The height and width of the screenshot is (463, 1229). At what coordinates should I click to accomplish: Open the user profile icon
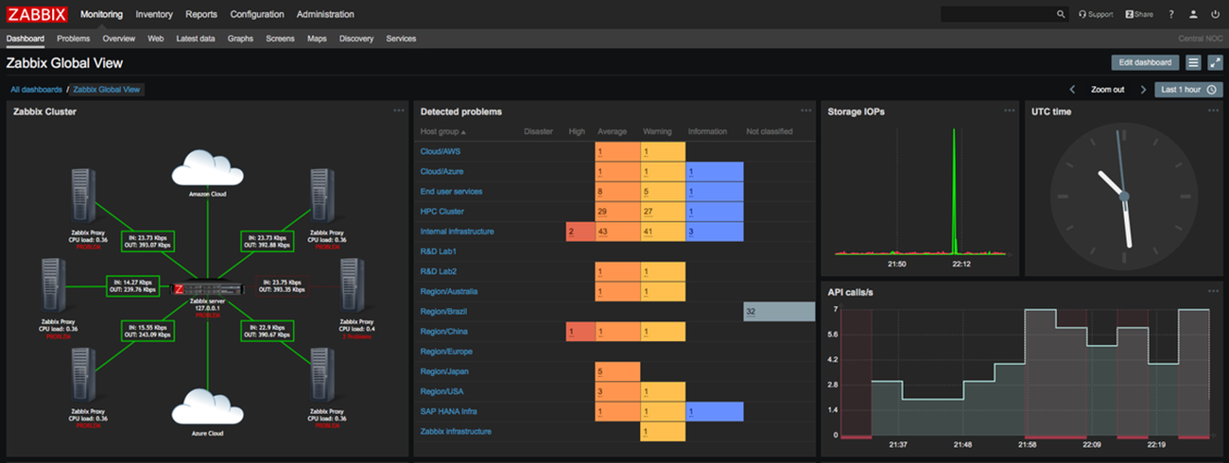pos(1194,14)
